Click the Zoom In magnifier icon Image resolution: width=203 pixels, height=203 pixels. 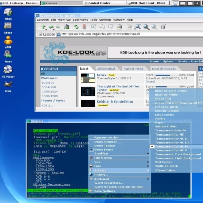click(x=146, y=27)
